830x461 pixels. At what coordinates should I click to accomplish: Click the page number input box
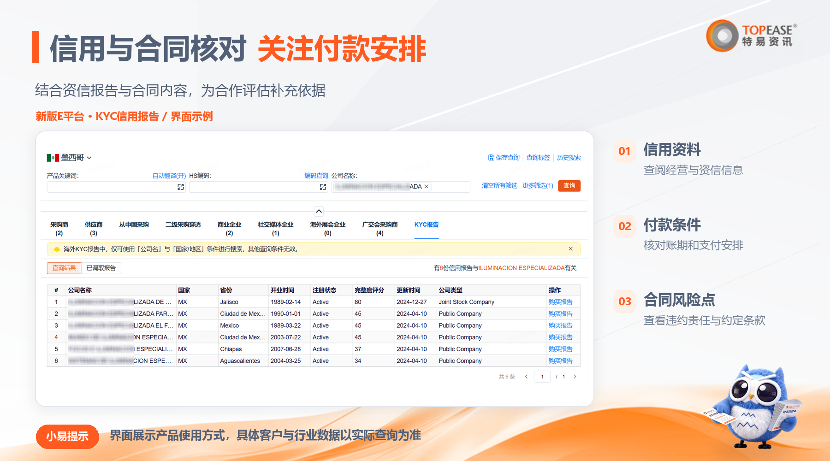[542, 377]
